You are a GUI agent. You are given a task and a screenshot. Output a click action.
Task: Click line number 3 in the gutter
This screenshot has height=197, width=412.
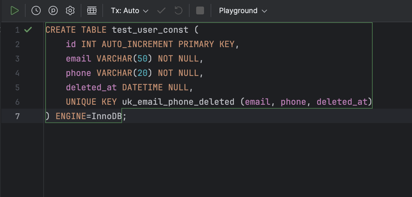click(18, 59)
